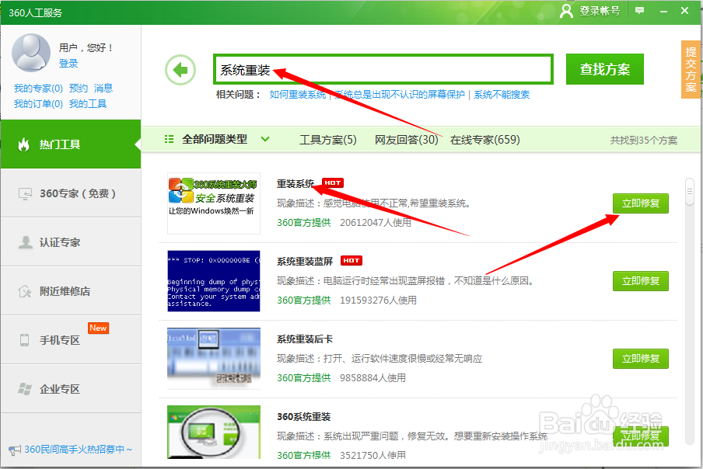Click the orange 提交方案 side tab

point(691,69)
